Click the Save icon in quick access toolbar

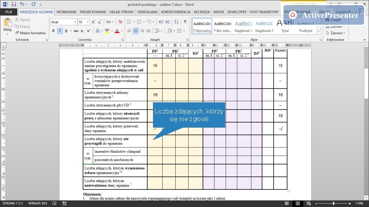click(x=14, y=4)
